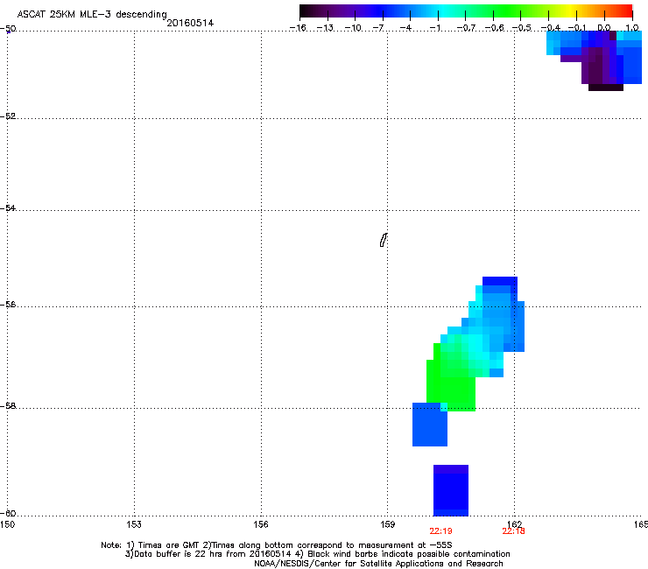
Task: Click the -4 color scale label
Action: 405,28
